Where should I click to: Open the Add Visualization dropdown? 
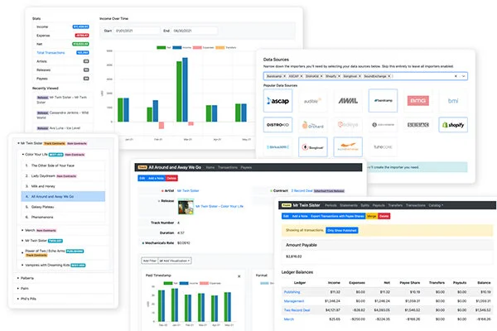(x=175, y=261)
